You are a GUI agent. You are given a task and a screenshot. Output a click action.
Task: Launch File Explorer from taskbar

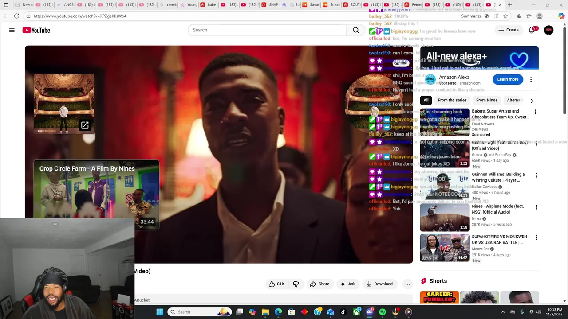(265, 312)
